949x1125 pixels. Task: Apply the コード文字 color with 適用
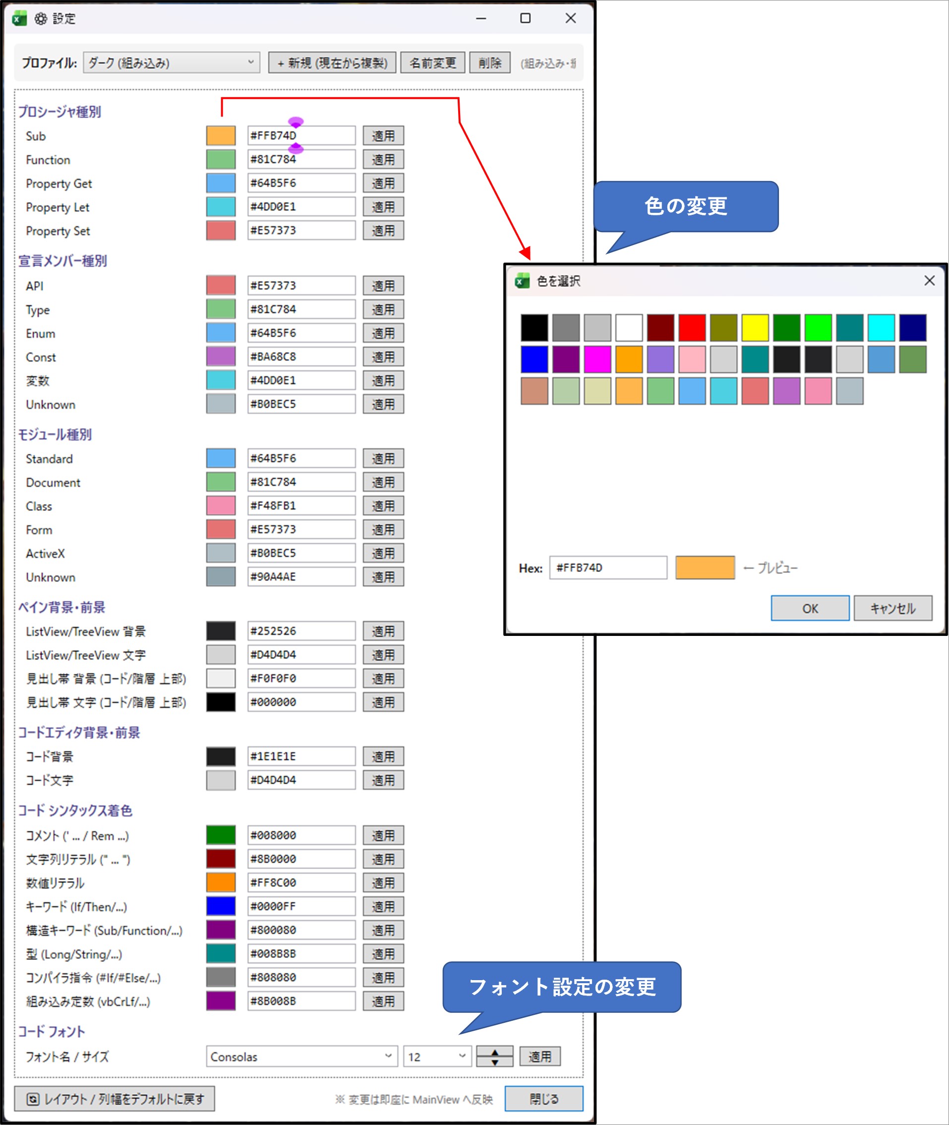click(x=383, y=780)
